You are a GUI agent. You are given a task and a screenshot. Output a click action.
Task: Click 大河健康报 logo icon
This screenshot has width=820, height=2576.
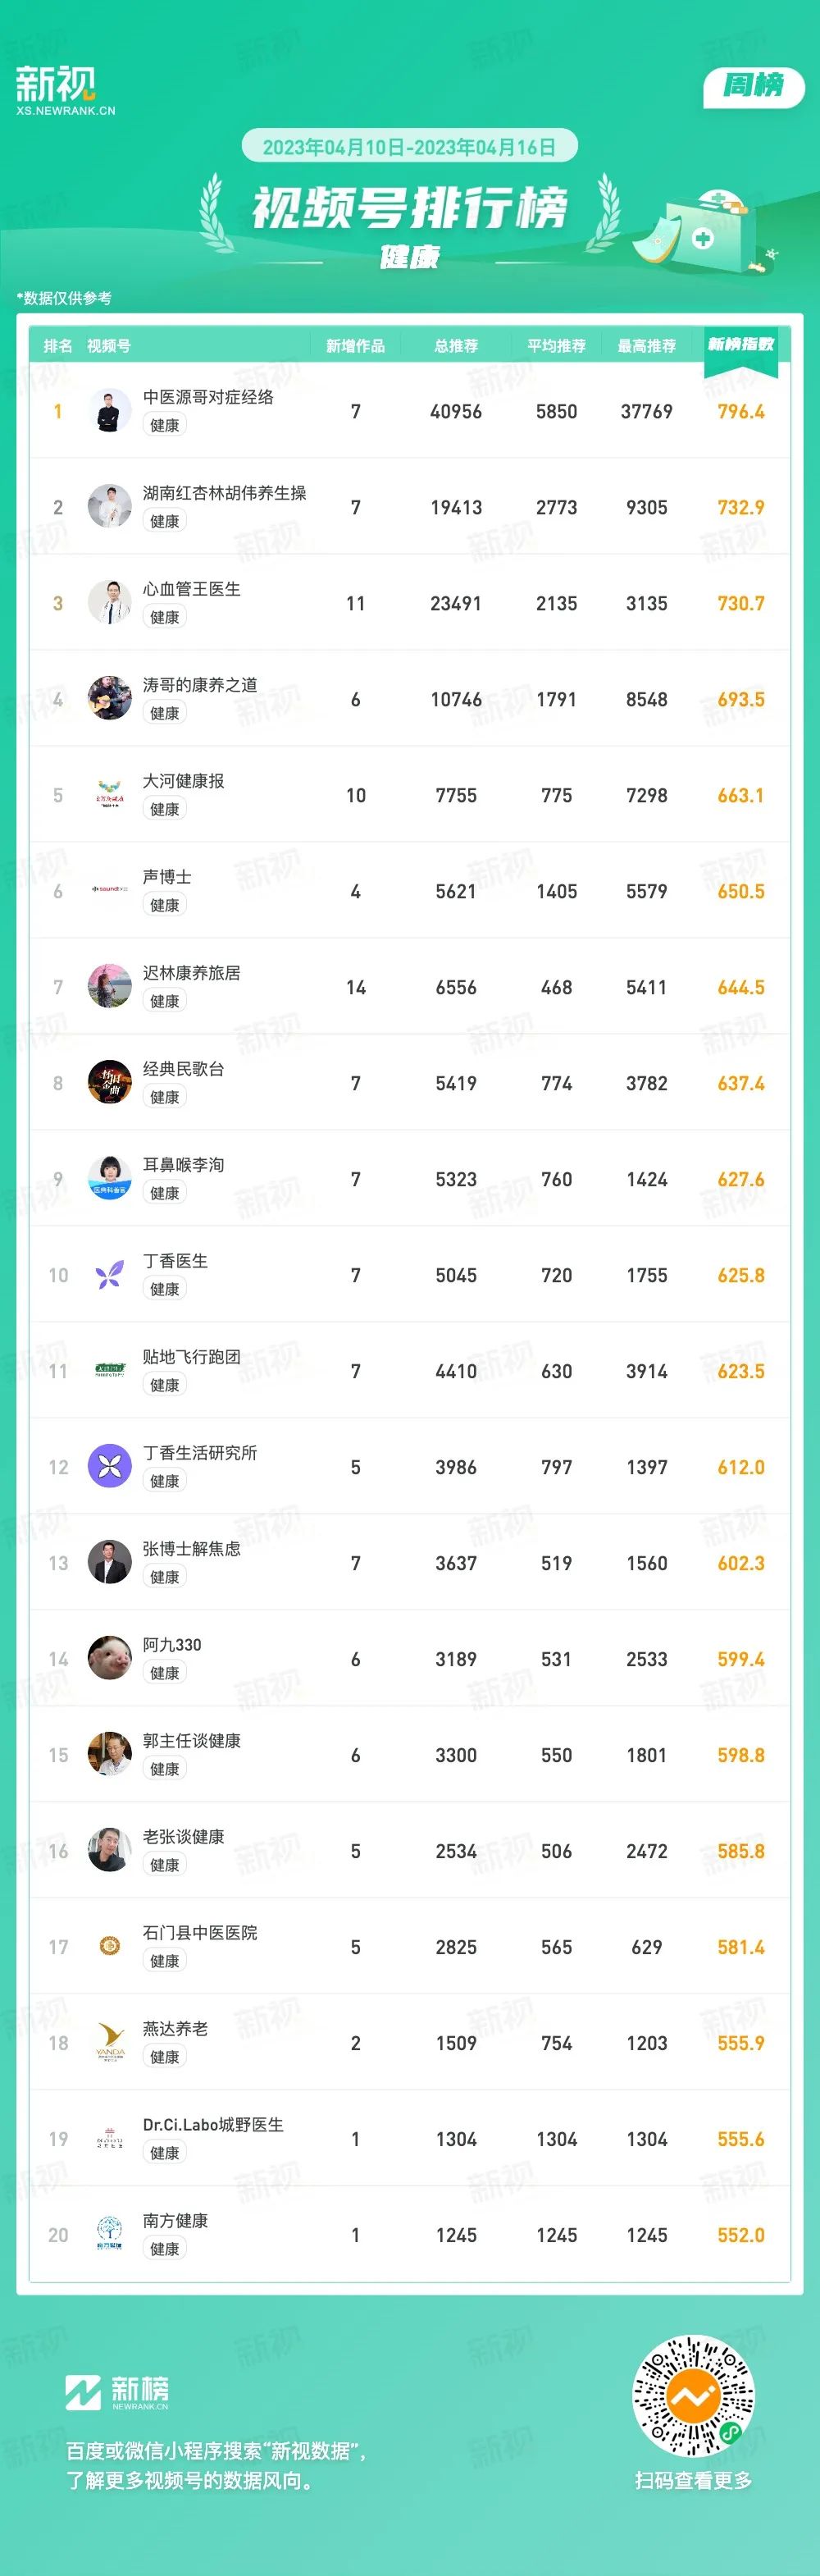(110, 794)
